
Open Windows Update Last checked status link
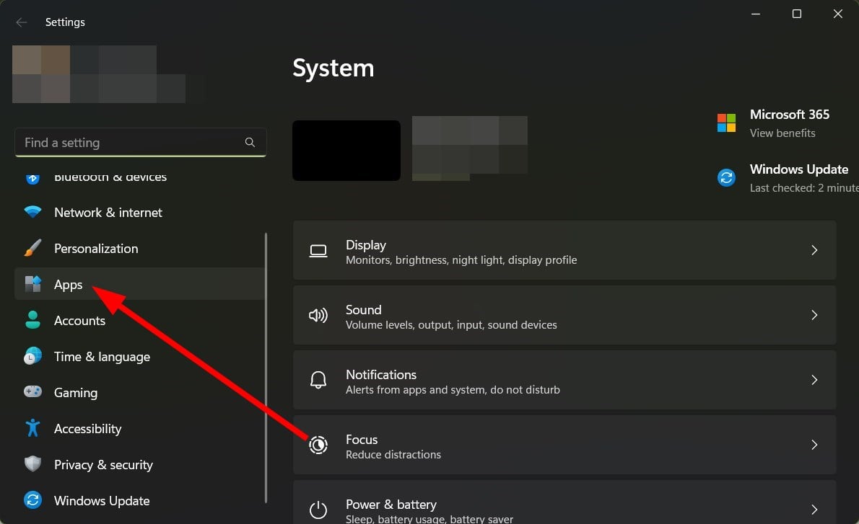pos(804,187)
